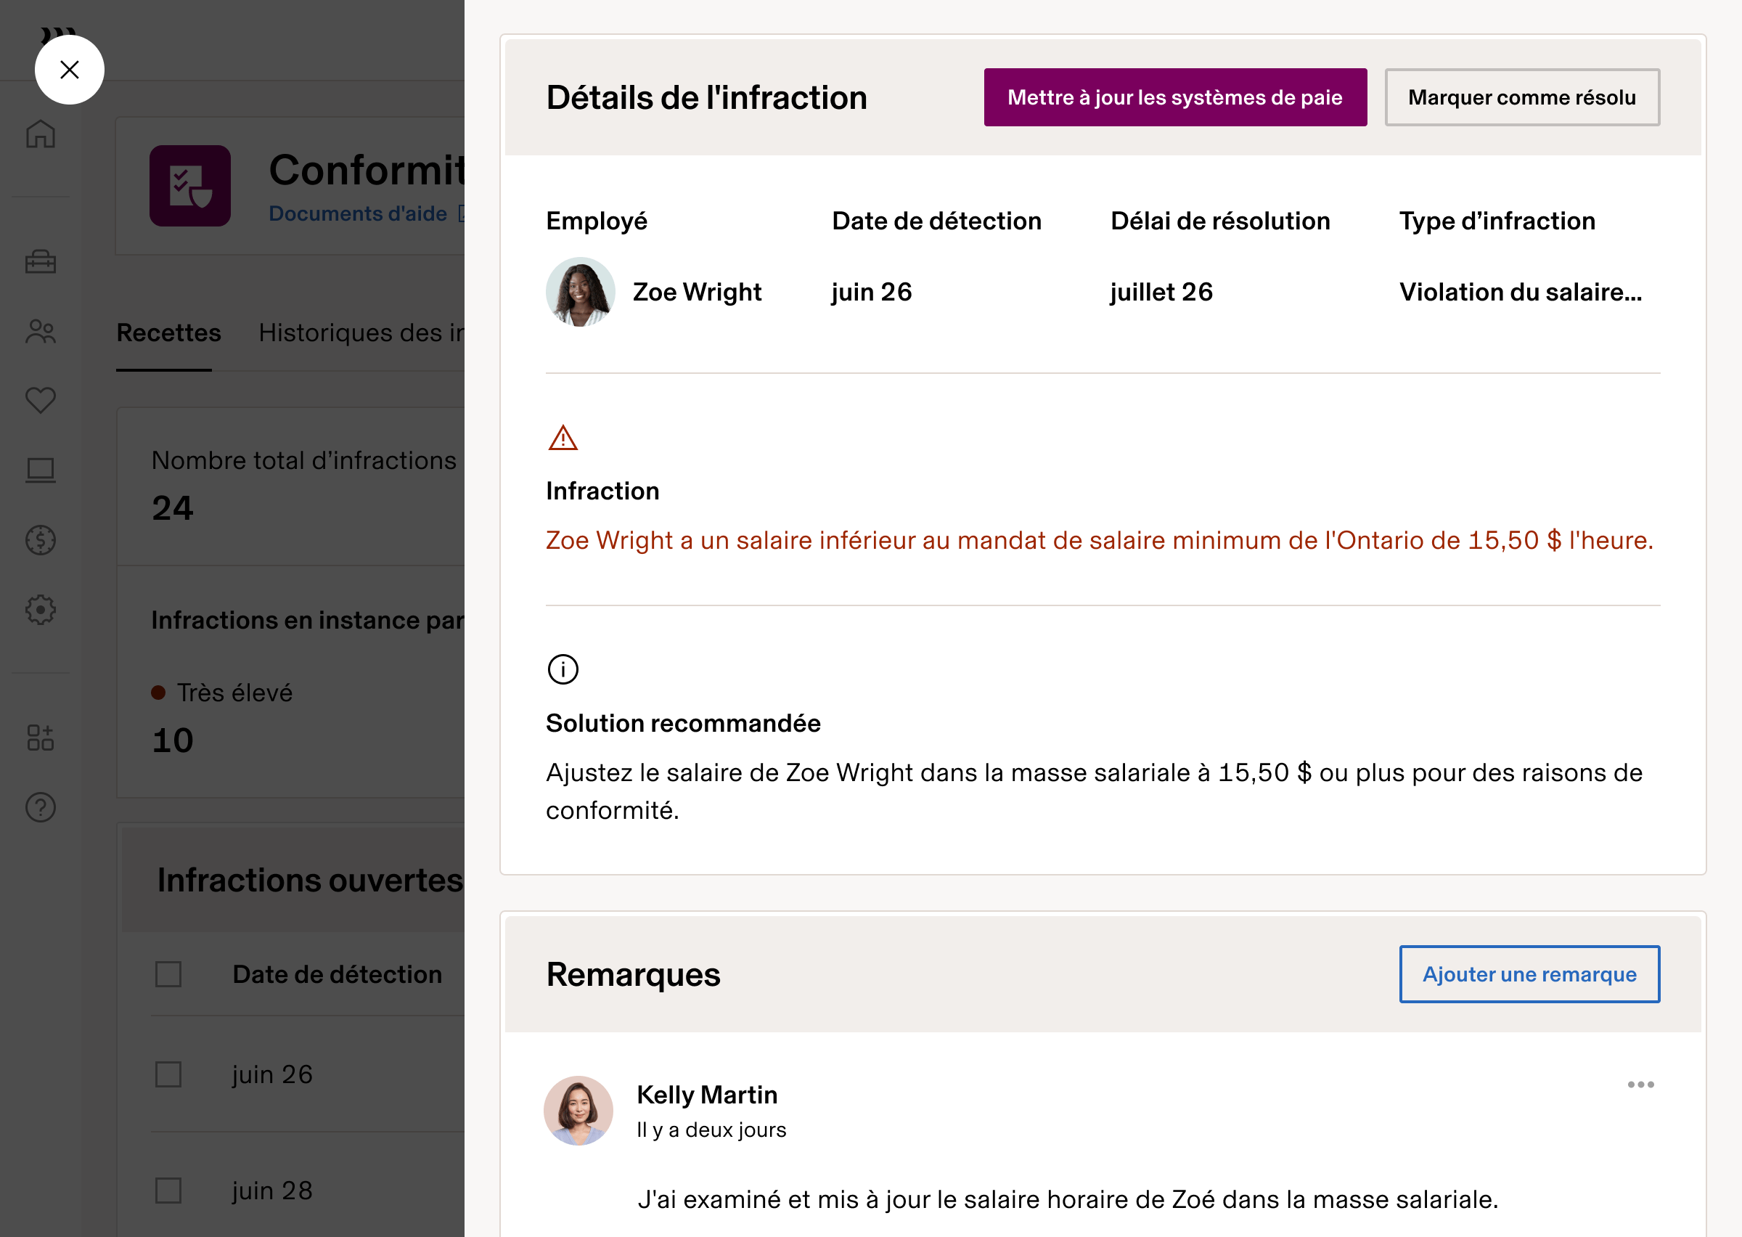This screenshot has width=1742, height=1237.
Task: Switch to the Recettes tab
Action: pos(168,333)
